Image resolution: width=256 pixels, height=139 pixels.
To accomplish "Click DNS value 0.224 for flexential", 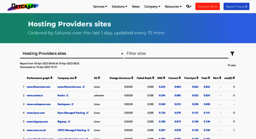I will pyautogui.click(x=162, y=87).
